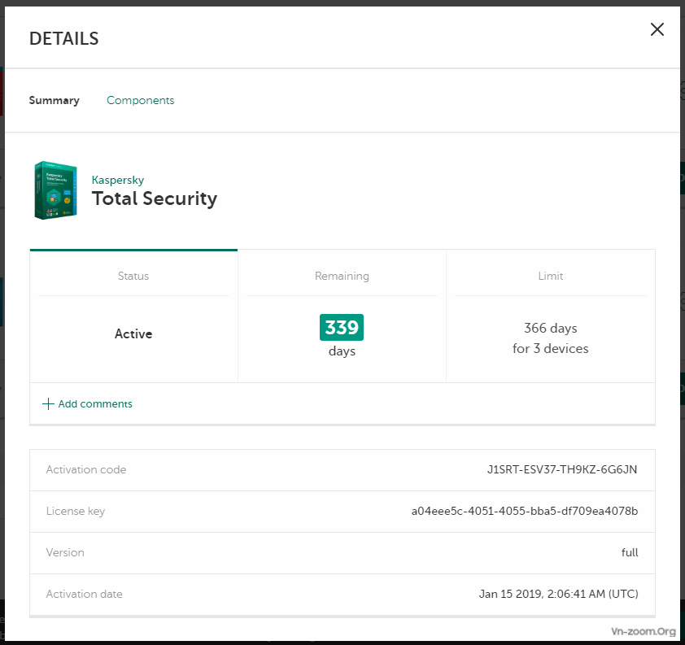Click the green Kaspersky brand name text

point(118,180)
